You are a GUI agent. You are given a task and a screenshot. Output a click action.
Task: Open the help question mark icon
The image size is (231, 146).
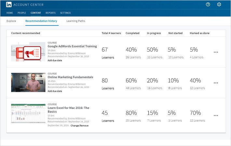click(208, 5)
